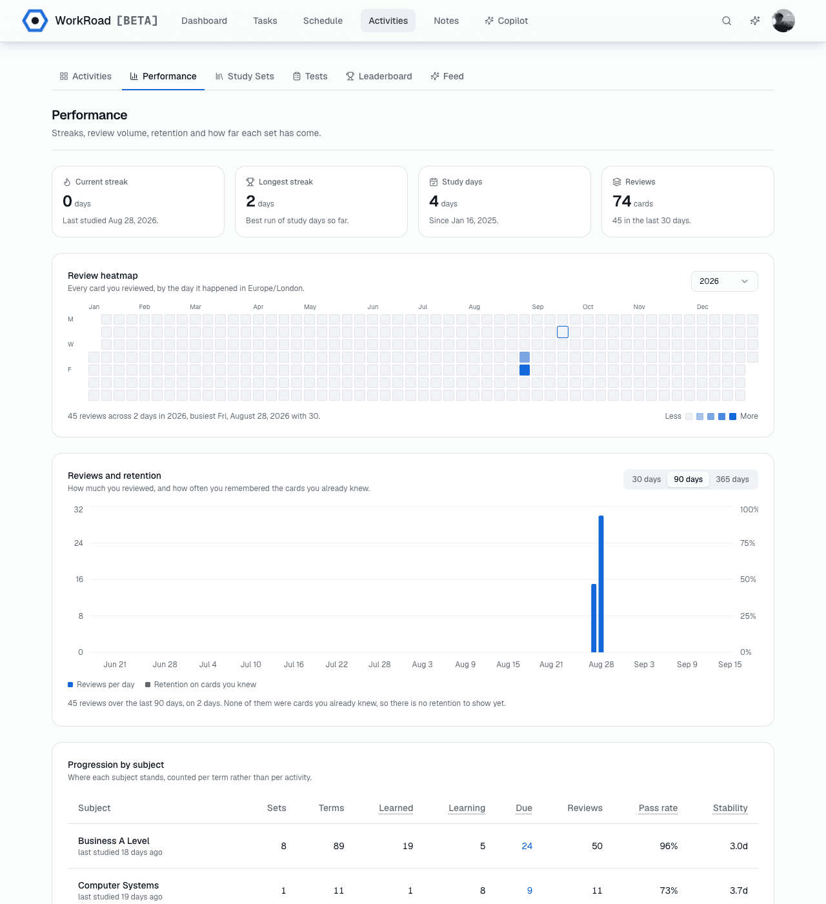Click the lighter blue heatmap cell for August 27
The width and height of the screenshot is (826, 904).
point(525,357)
